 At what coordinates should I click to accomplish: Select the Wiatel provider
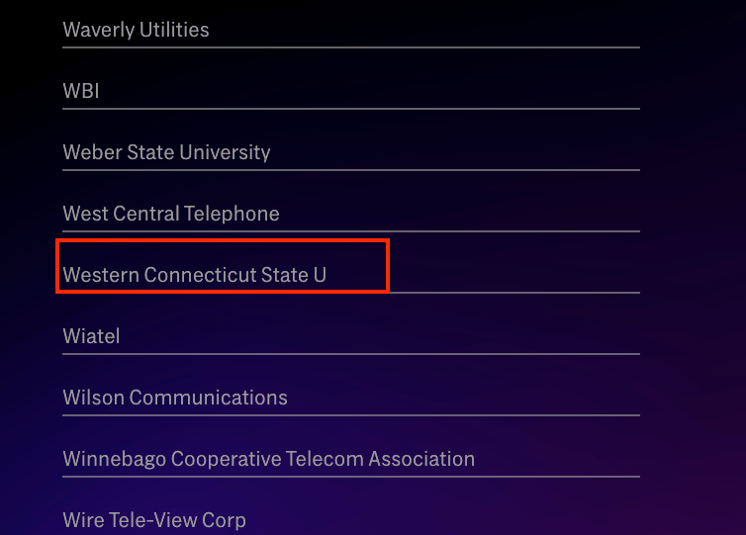coord(91,336)
